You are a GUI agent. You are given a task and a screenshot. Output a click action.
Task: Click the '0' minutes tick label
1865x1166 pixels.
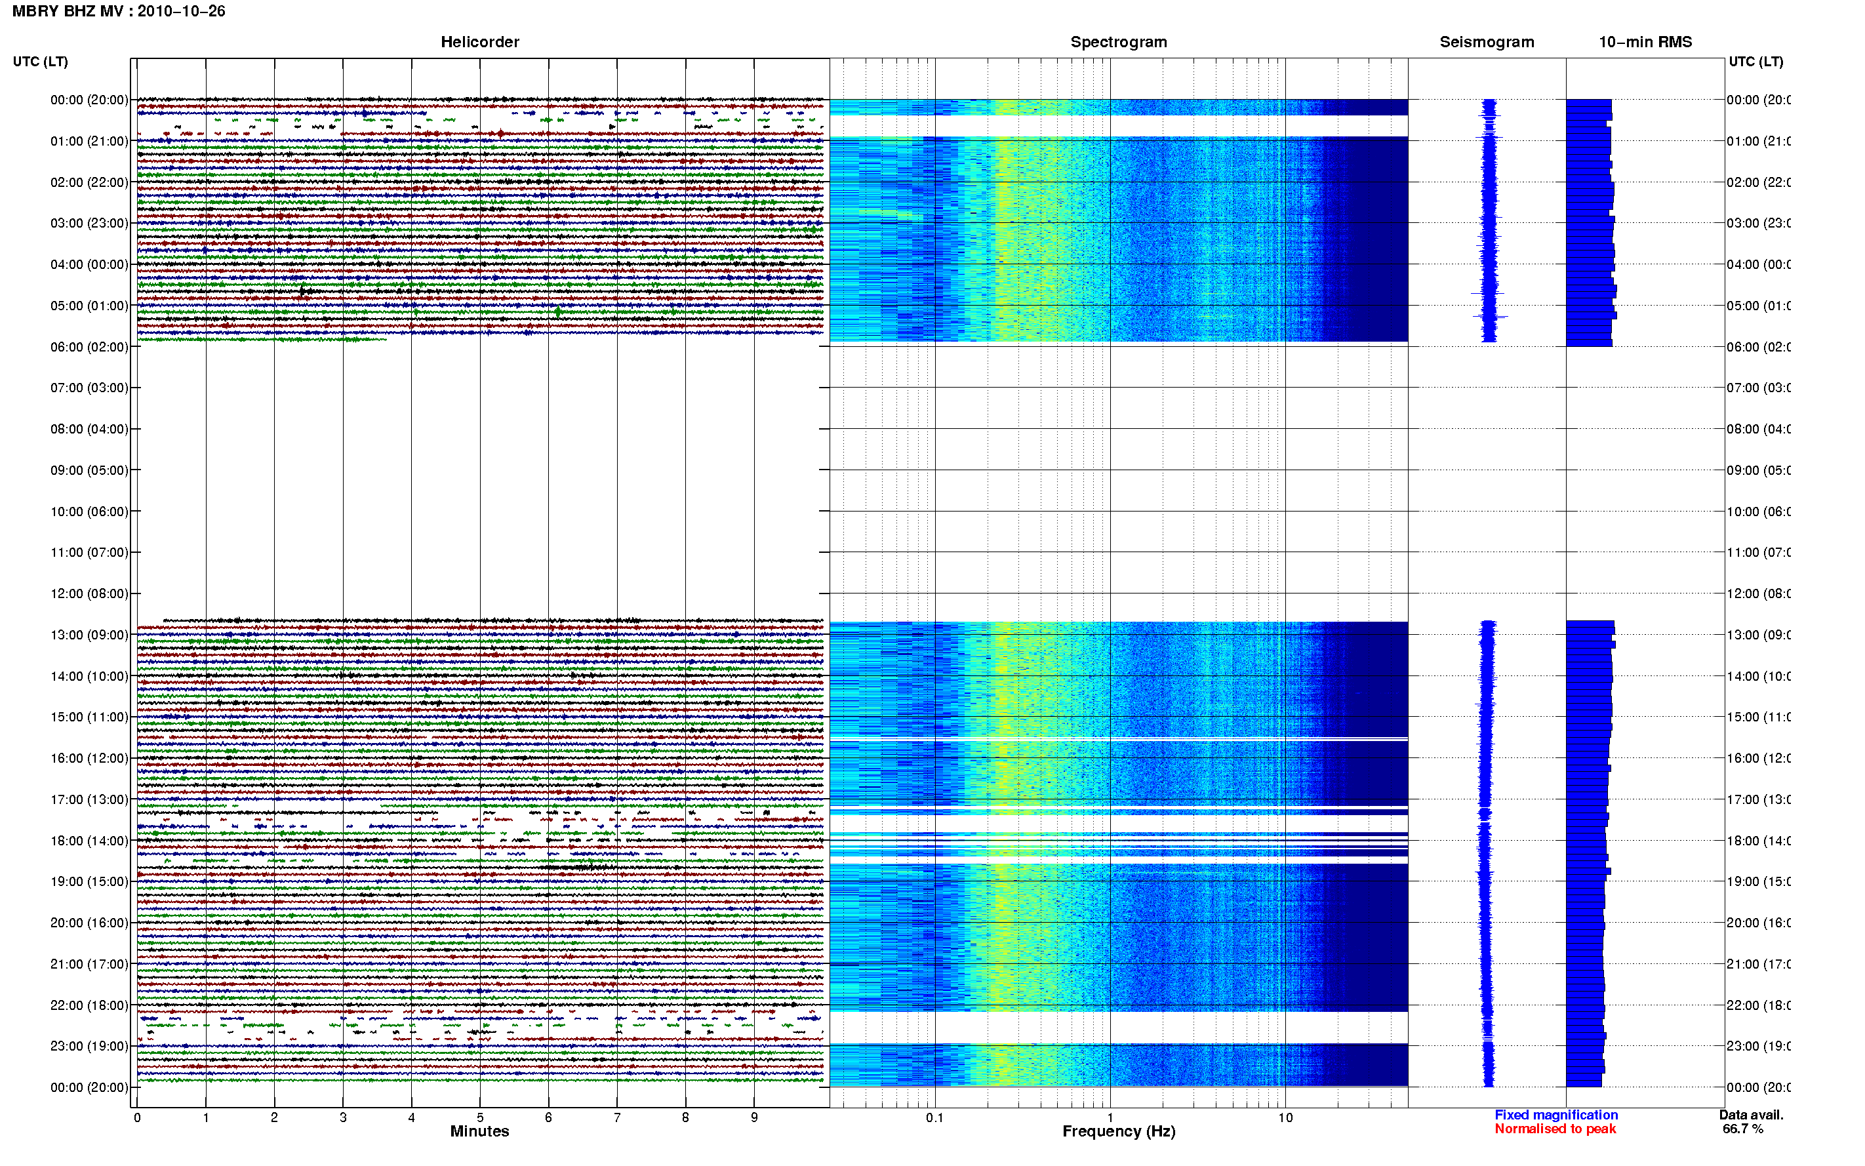(x=137, y=1117)
